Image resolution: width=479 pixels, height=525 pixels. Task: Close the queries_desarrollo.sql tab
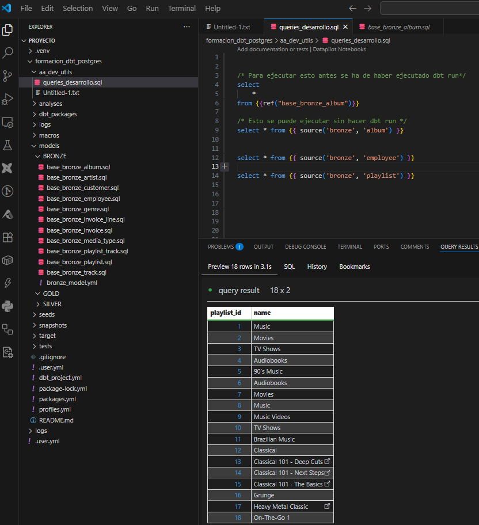(x=345, y=27)
